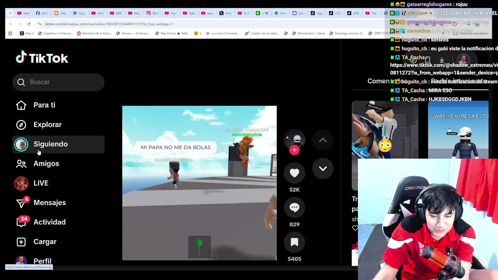Click the LIVE avatar icon

(21, 183)
